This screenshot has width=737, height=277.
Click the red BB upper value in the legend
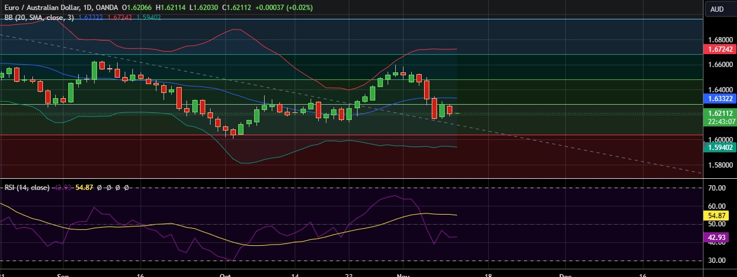click(119, 18)
